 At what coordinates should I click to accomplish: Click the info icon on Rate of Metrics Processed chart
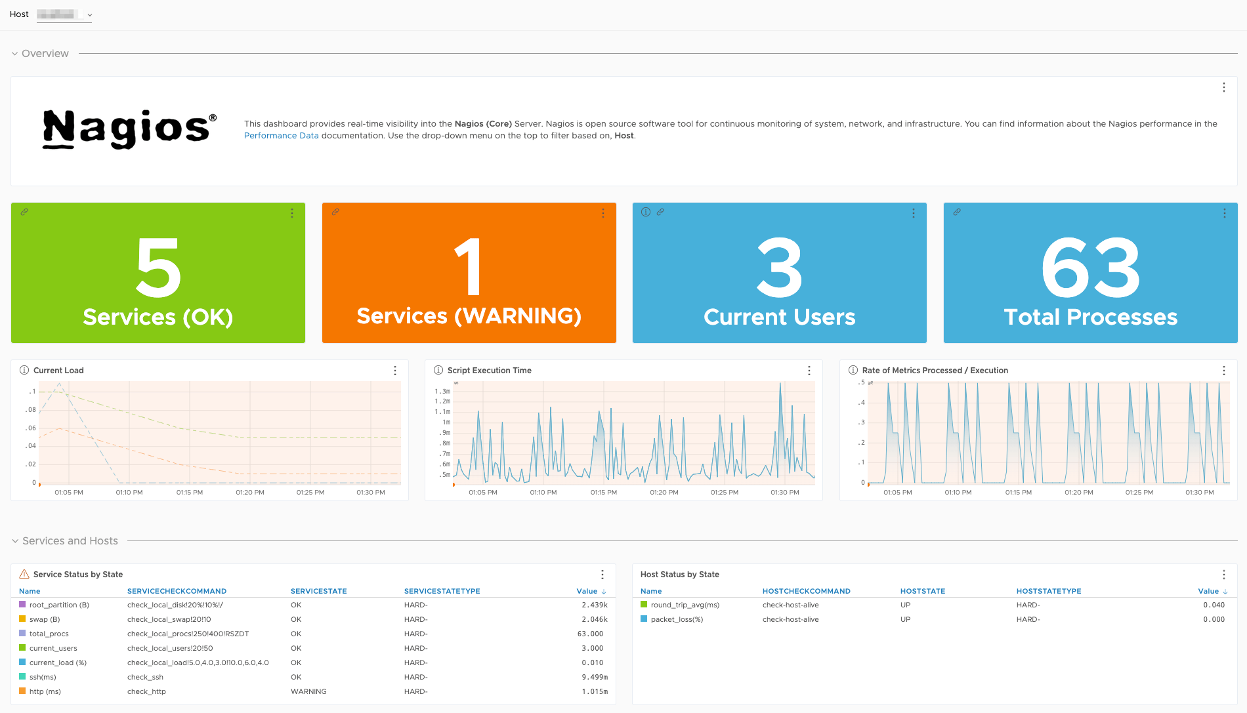coord(853,369)
